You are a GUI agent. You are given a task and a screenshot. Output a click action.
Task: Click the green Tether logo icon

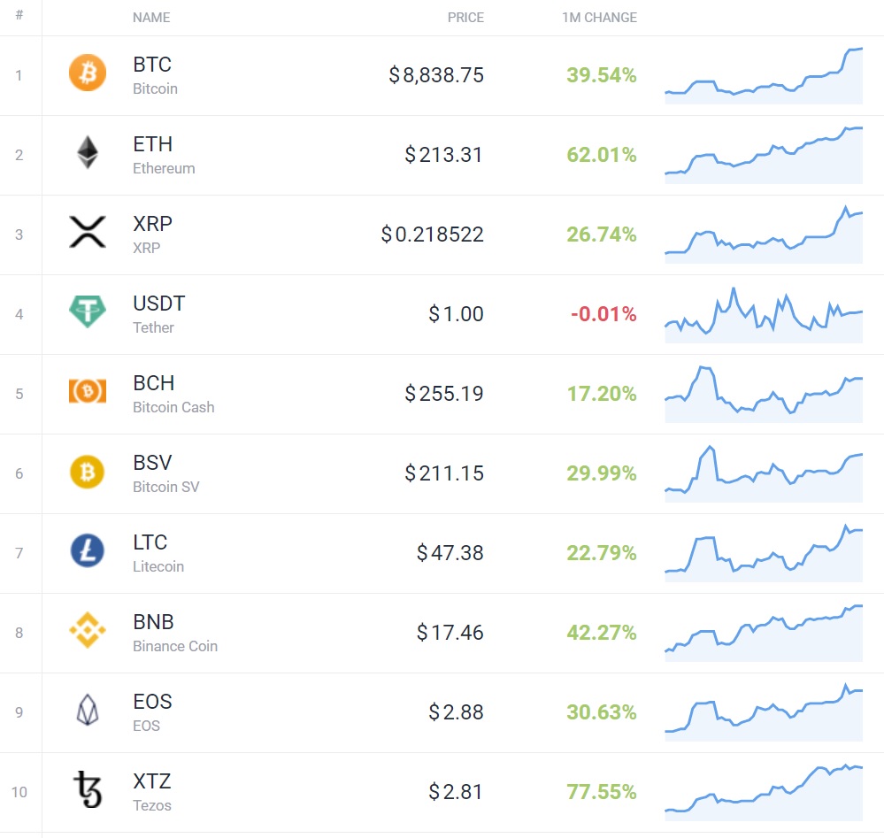88,311
